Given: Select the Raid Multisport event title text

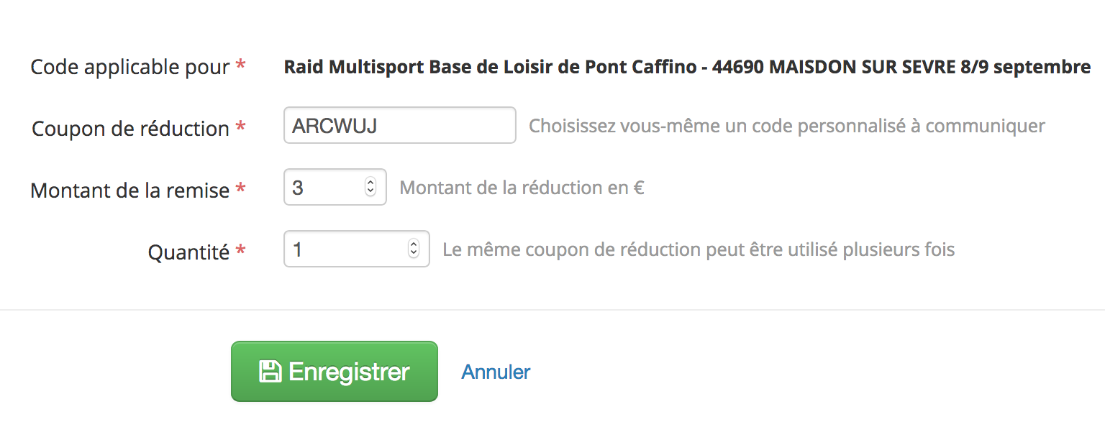Looking at the screenshot, I should tap(687, 67).
